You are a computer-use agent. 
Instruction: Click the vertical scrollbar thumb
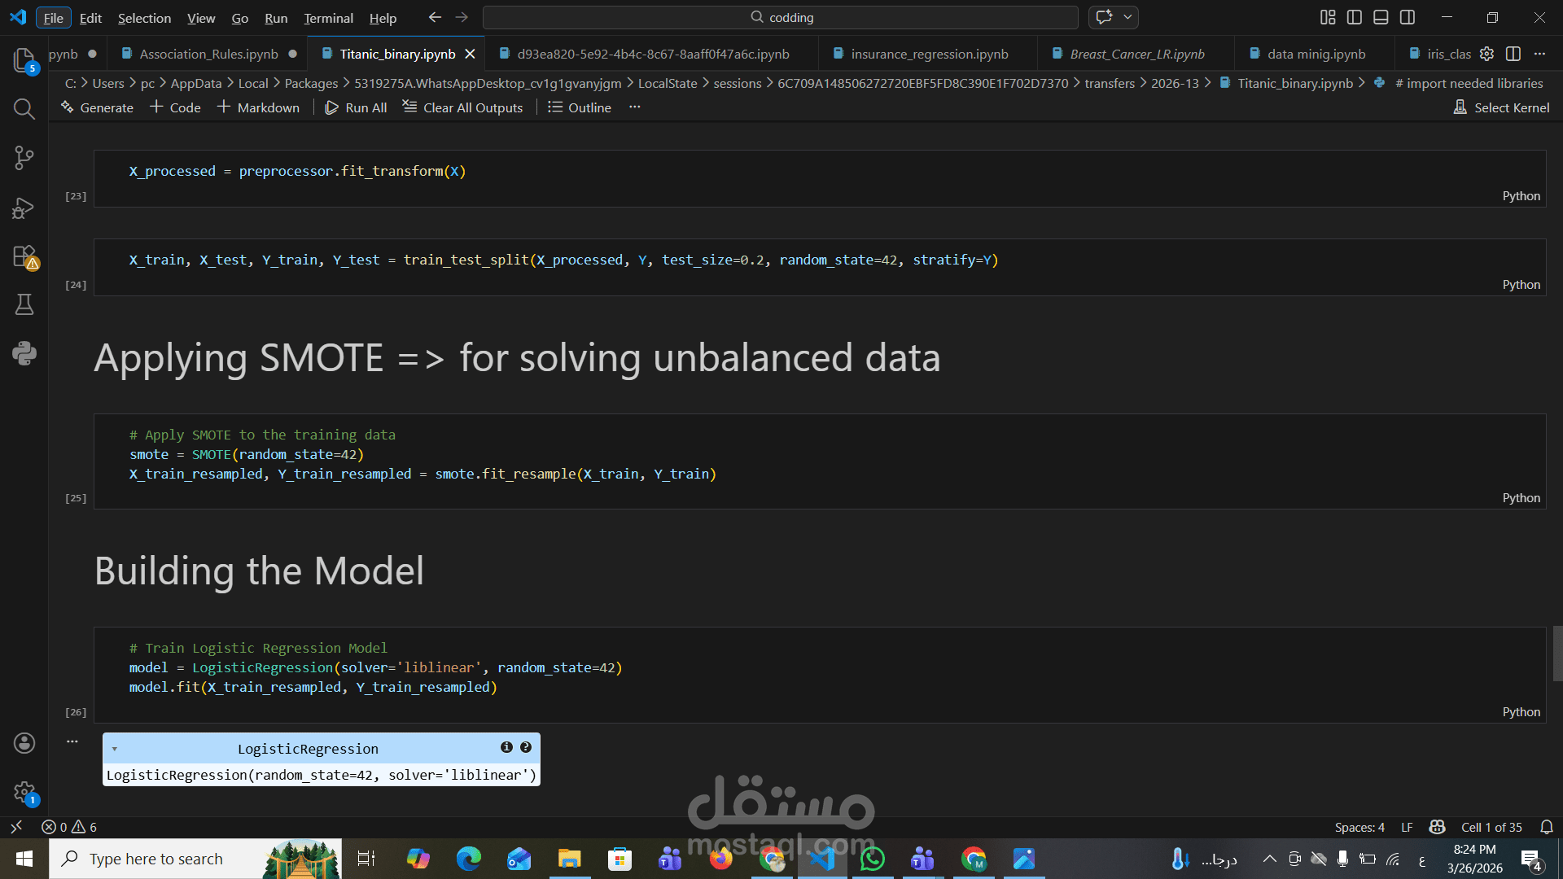[x=1556, y=653]
